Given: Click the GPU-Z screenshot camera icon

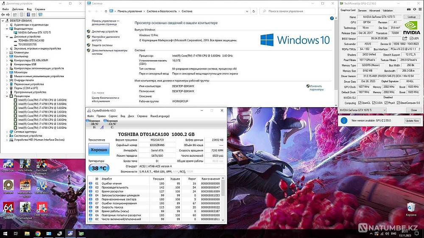Looking at the screenshot, I should click(x=409, y=9).
